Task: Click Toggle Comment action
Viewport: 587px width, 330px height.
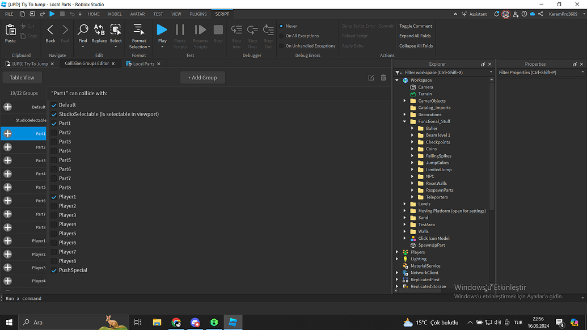Action: (416, 26)
